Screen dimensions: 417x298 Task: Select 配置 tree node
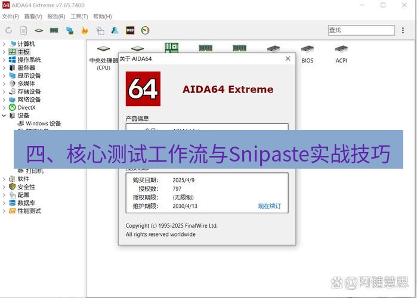[23, 195]
